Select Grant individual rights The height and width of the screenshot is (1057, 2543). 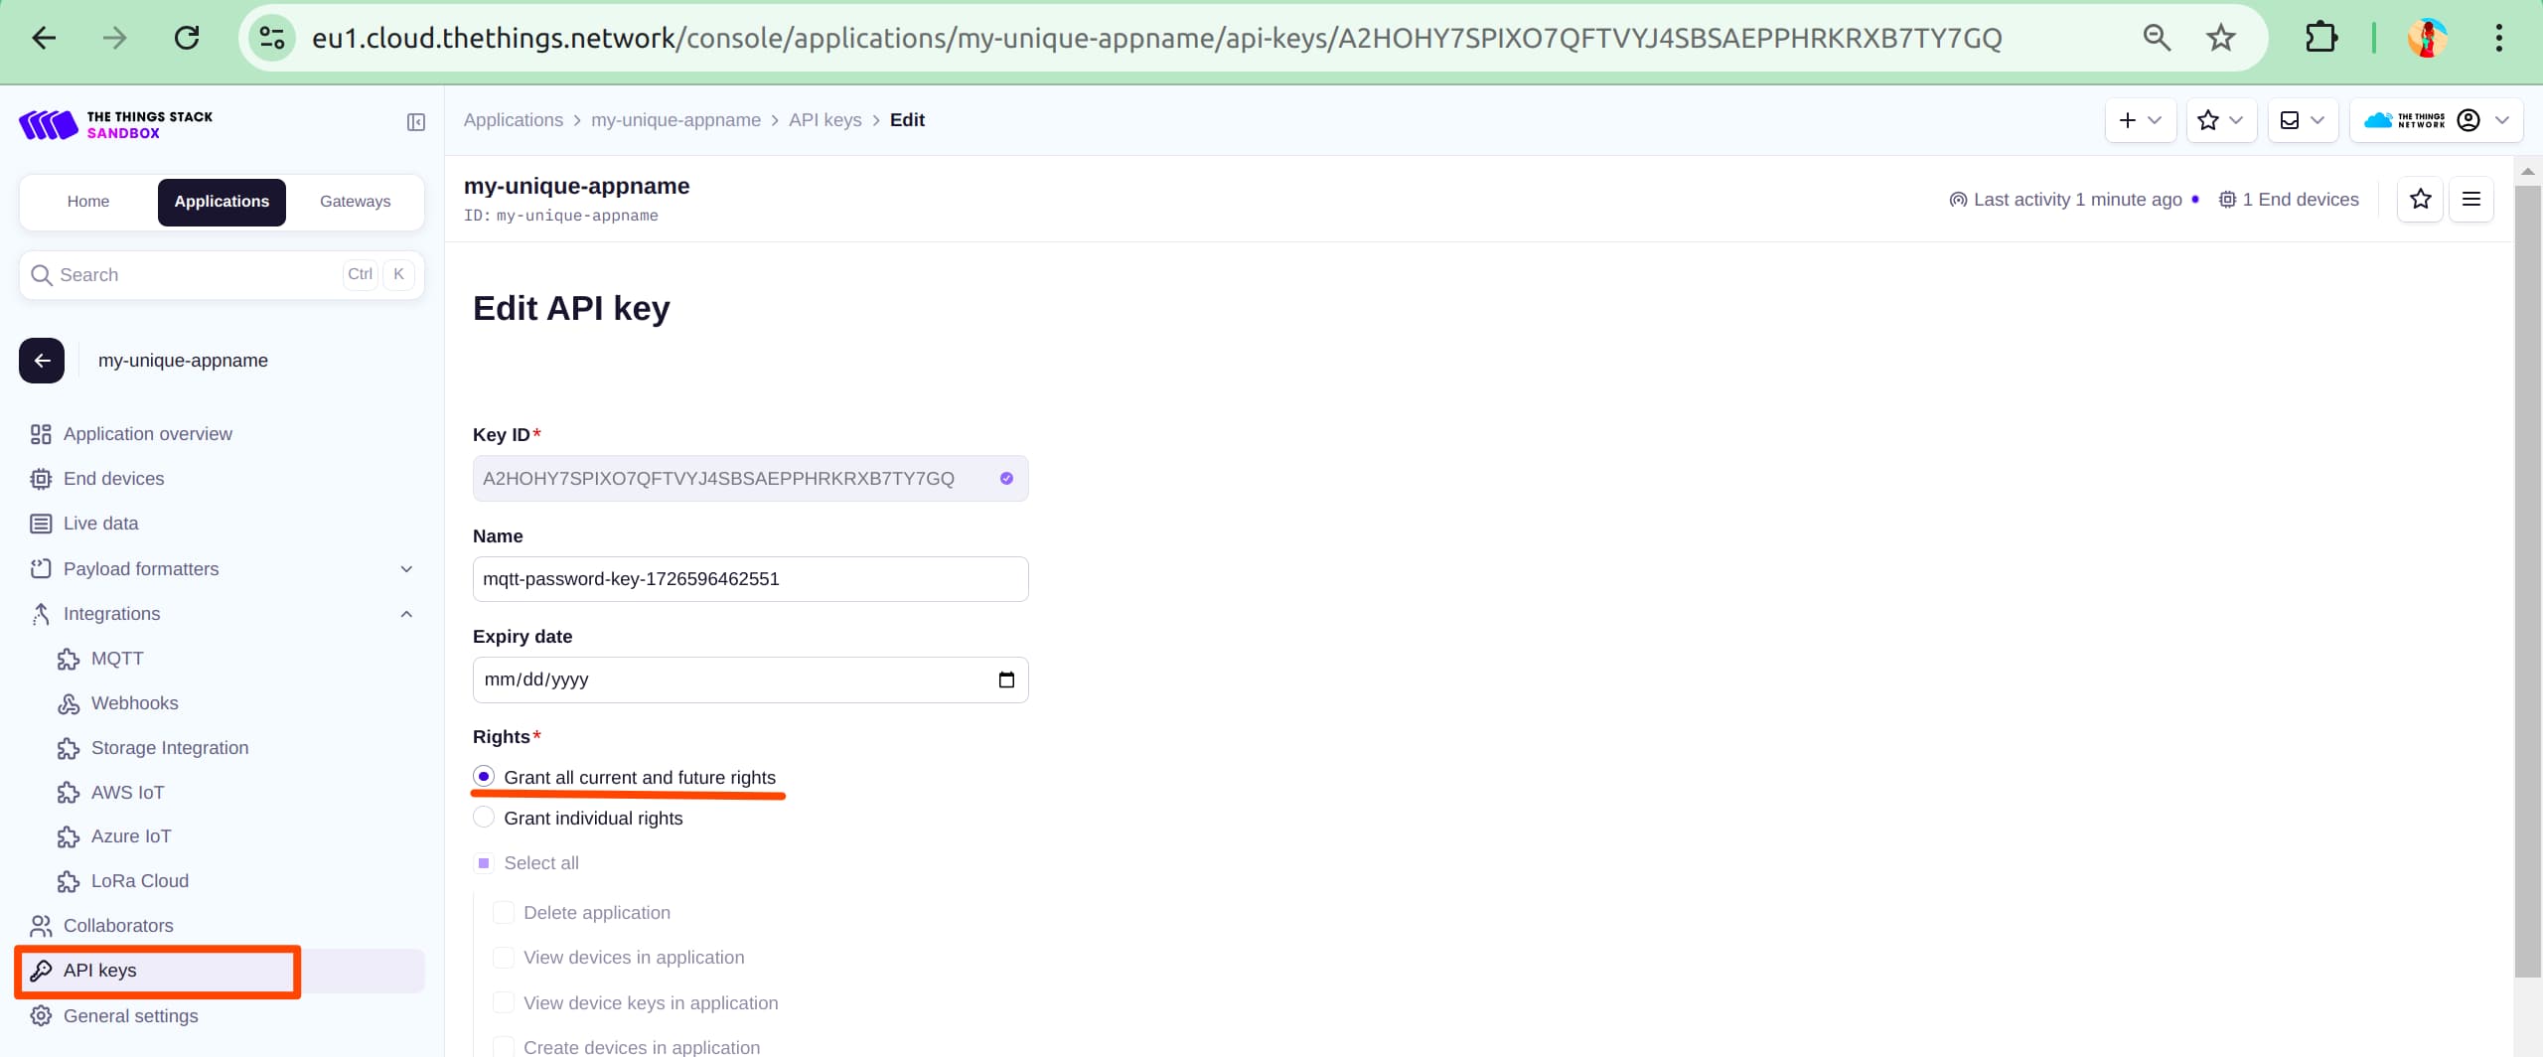click(485, 816)
